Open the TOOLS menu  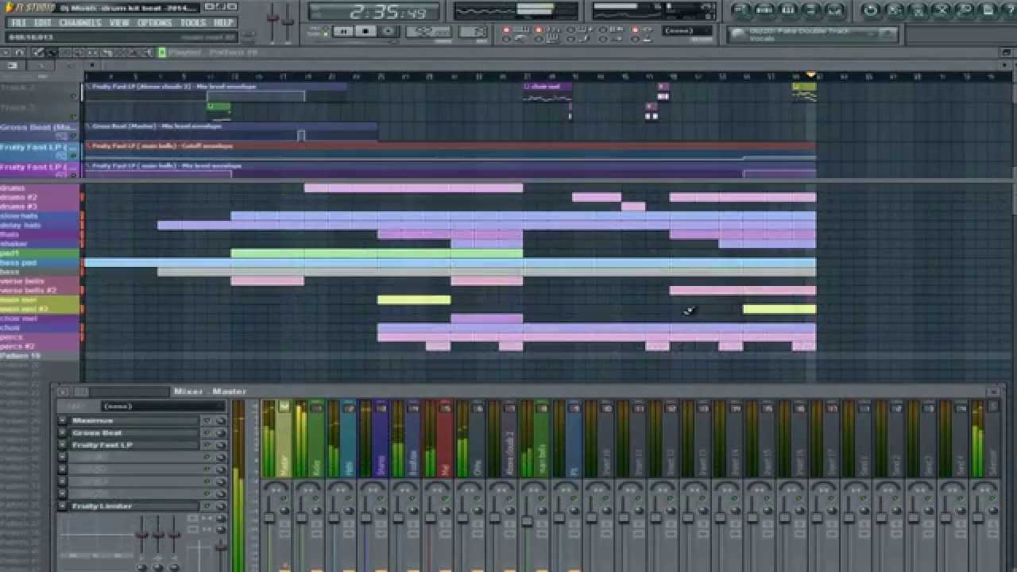click(x=193, y=22)
